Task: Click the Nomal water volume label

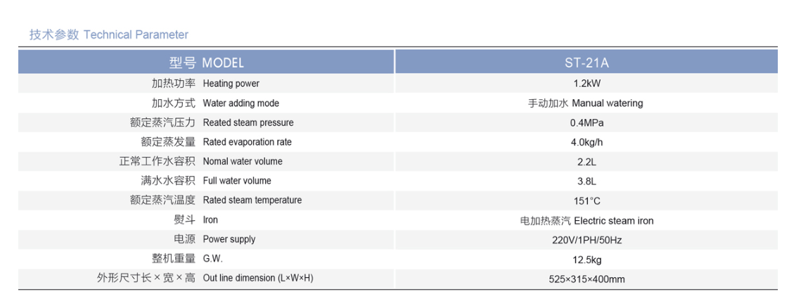Action: tap(242, 162)
